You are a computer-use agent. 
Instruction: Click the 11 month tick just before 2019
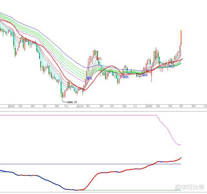(66, 106)
